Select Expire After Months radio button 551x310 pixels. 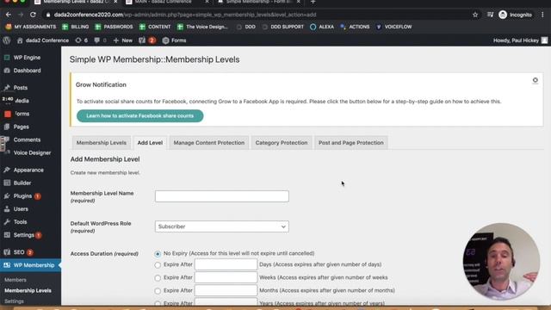point(158,291)
